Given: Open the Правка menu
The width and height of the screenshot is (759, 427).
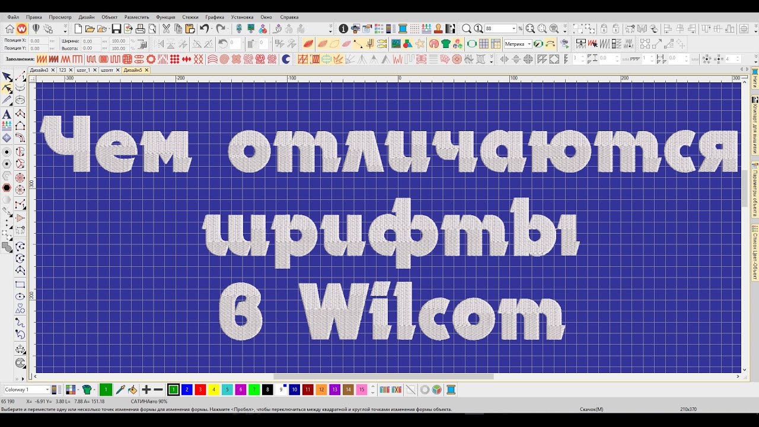Looking at the screenshot, I should pos(34,17).
